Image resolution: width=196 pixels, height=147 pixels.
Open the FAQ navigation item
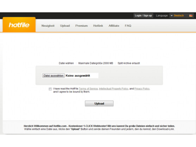tap(128, 26)
